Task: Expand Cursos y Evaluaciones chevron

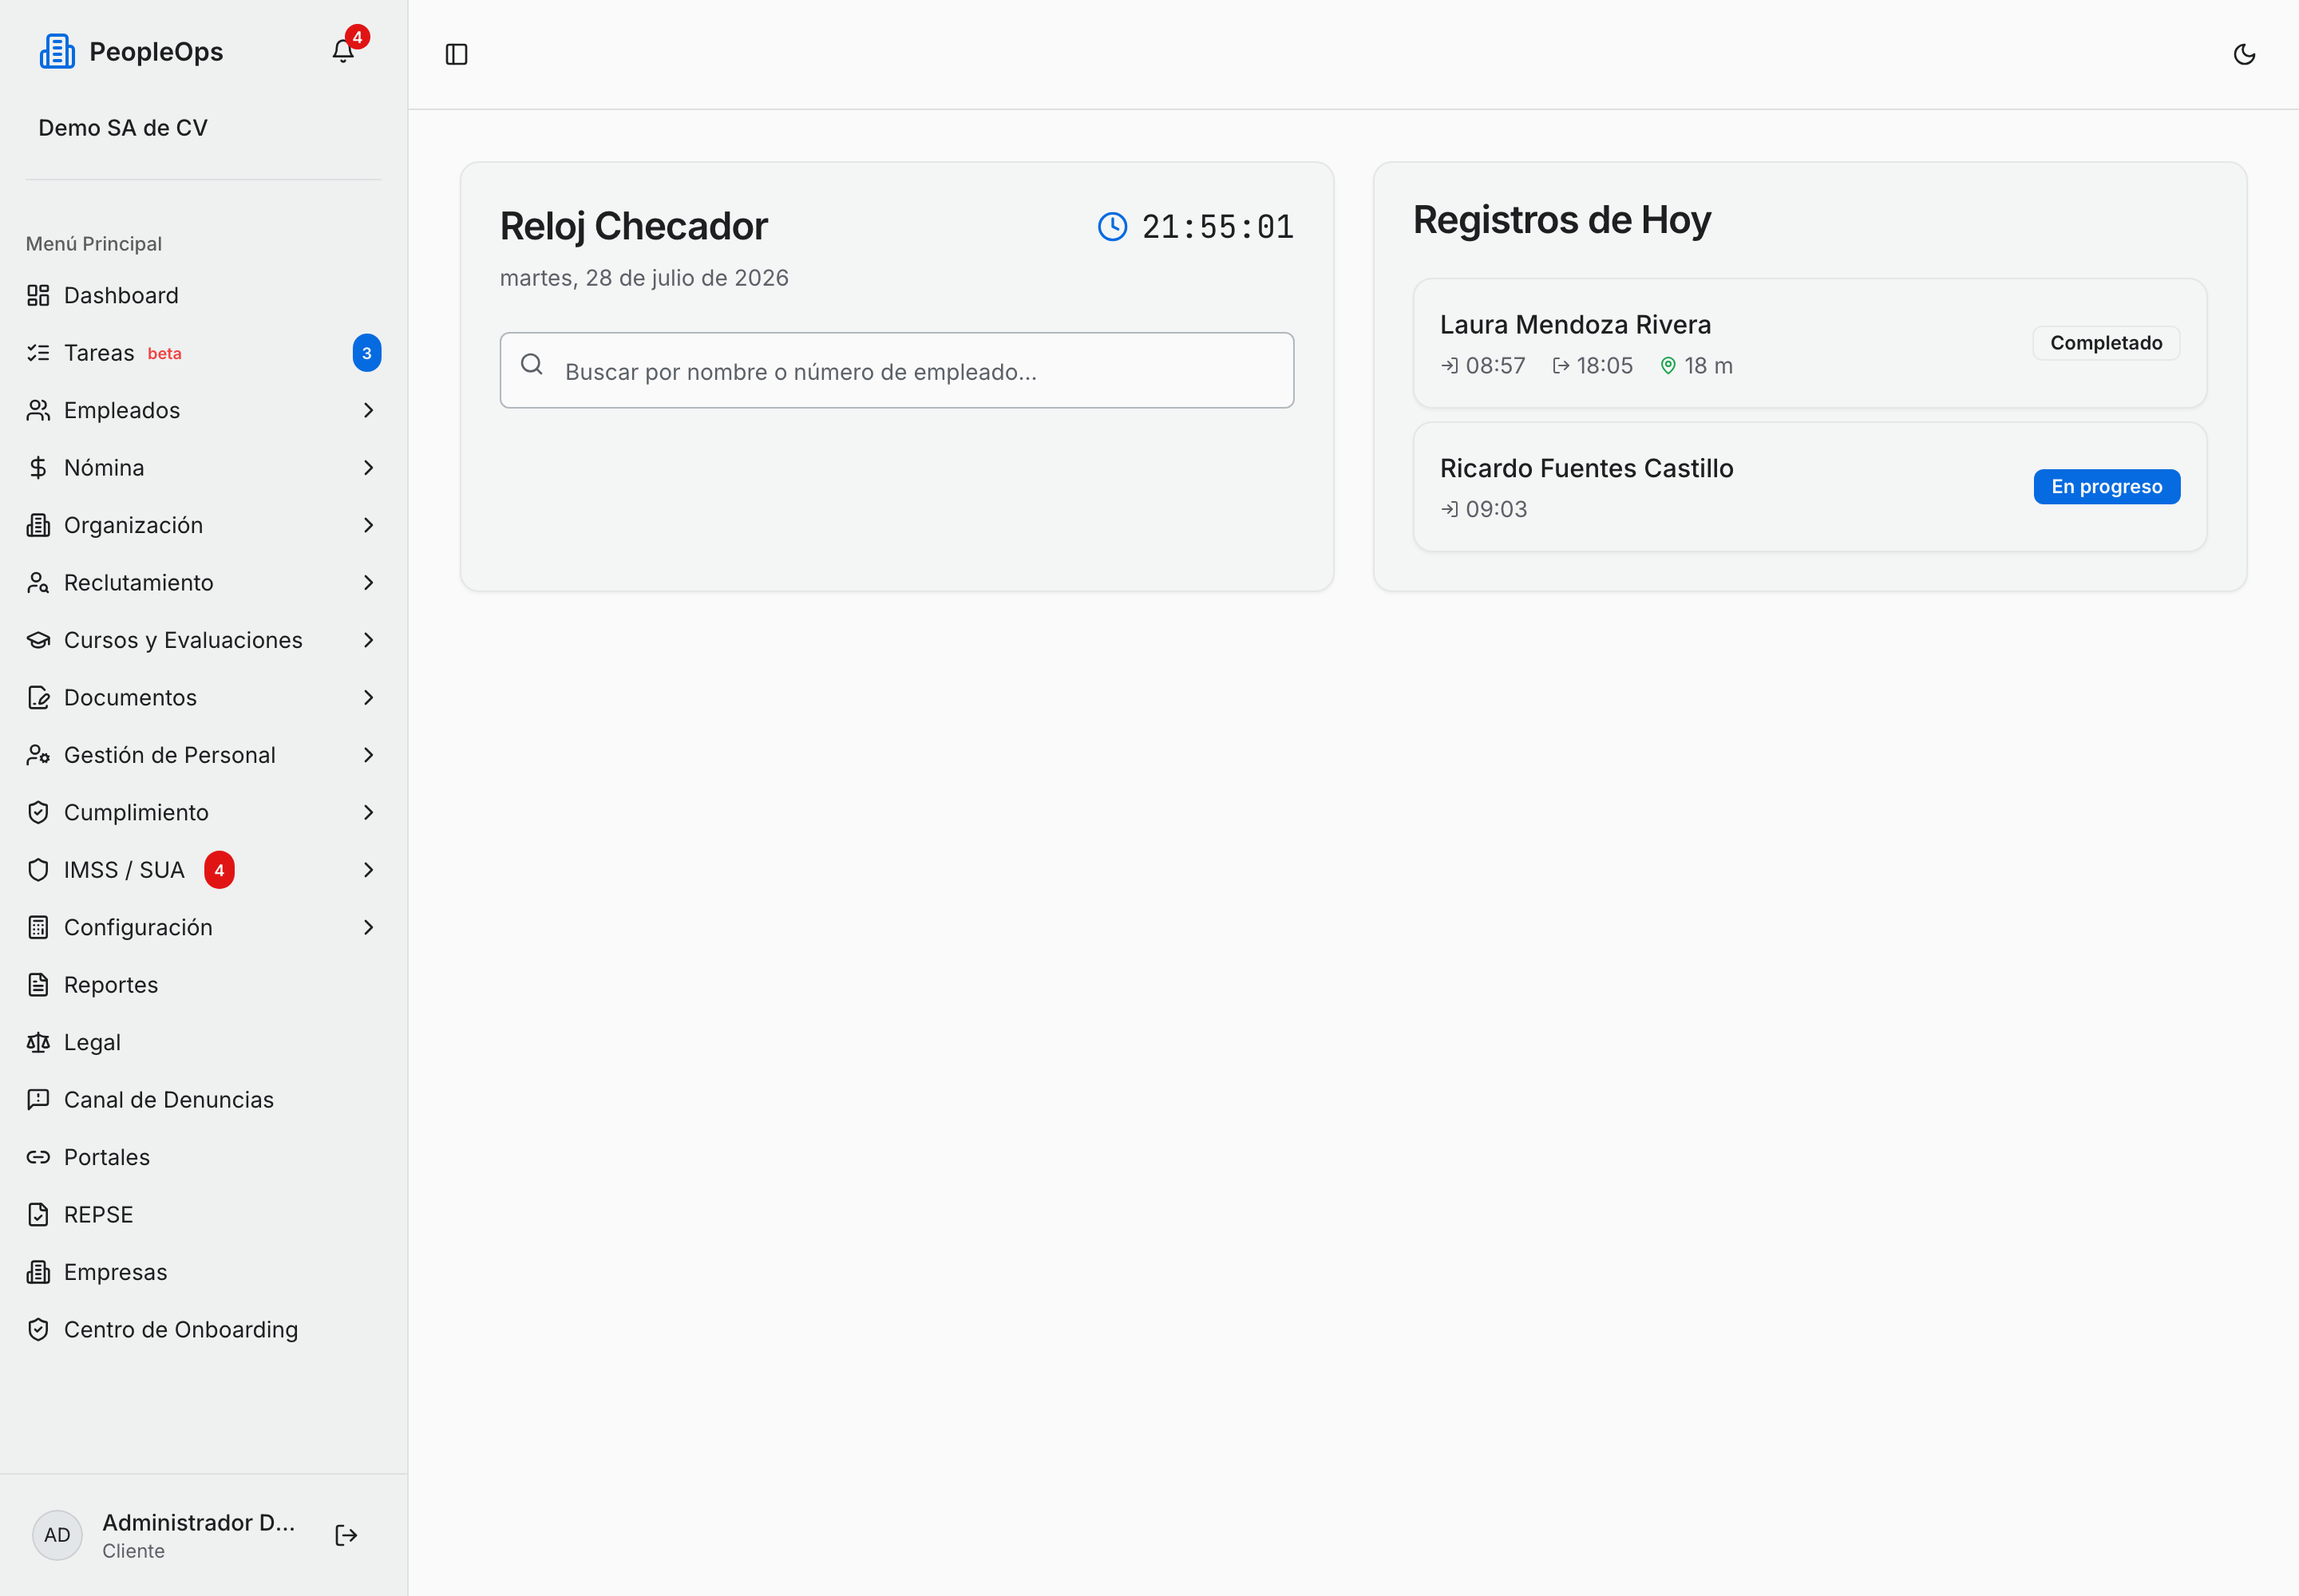Action: pos(368,640)
